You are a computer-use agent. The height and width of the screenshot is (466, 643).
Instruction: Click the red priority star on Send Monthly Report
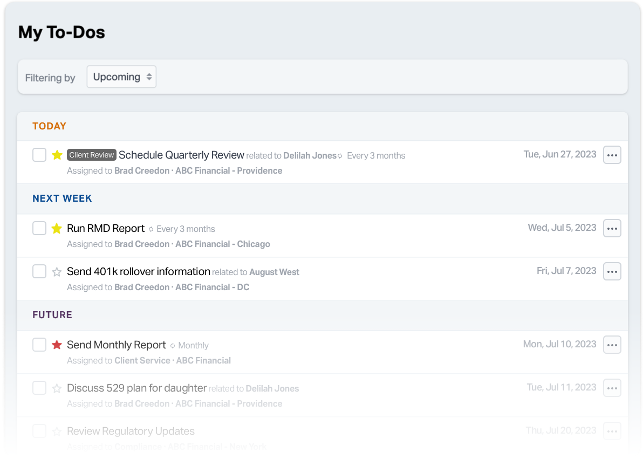(57, 345)
